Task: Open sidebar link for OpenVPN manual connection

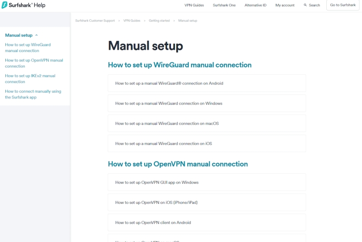Action: tap(34, 63)
